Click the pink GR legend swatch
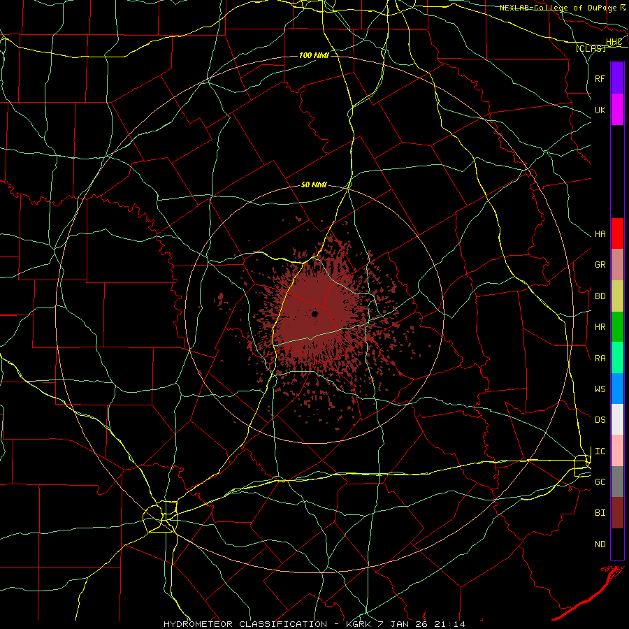 tap(617, 265)
